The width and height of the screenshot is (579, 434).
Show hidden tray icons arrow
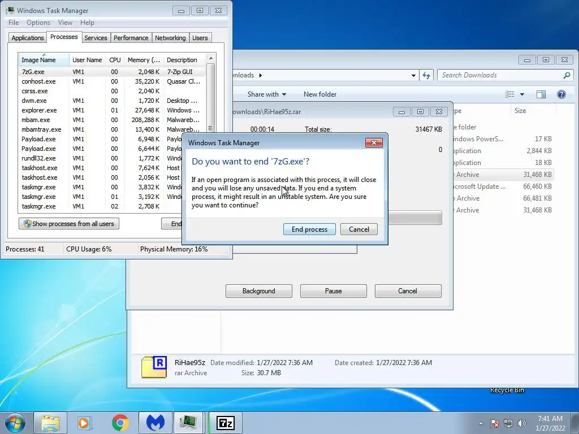coord(481,423)
